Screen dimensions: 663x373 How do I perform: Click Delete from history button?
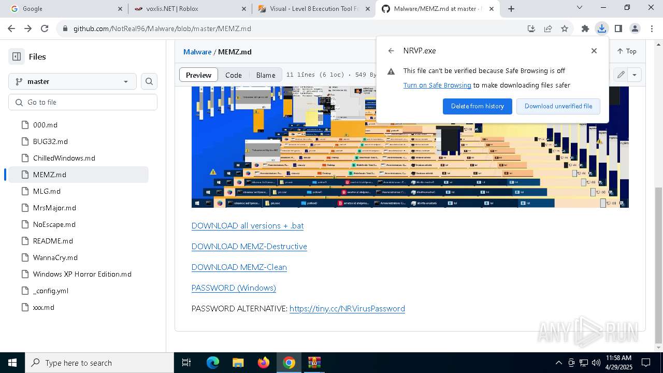point(478,106)
